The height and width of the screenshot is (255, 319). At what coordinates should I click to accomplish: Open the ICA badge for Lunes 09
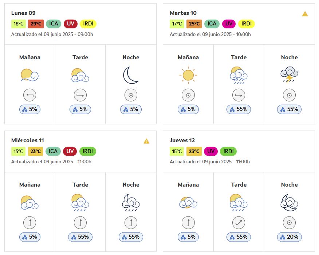(x=54, y=24)
